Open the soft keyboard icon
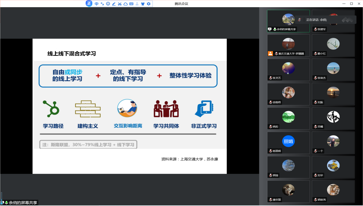 tap(131, 4)
